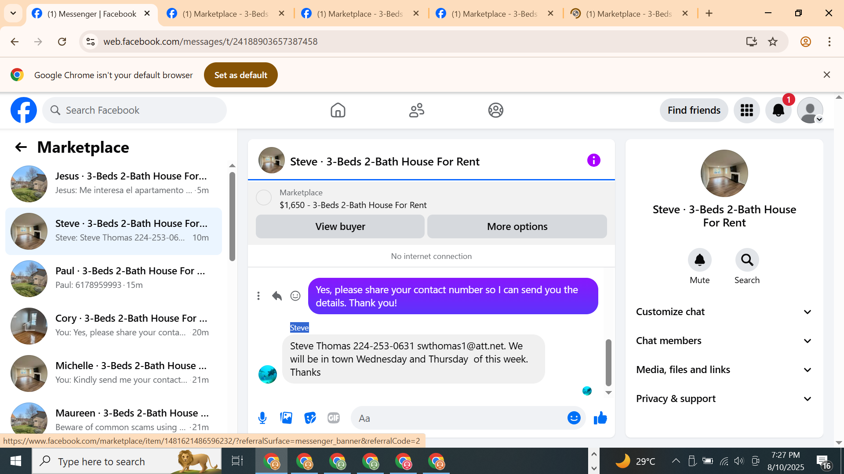
Task: Click the View buyer button
Action: point(340,226)
